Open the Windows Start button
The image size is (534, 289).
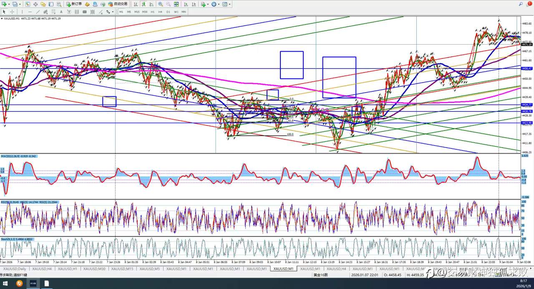[x=5, y=284]
